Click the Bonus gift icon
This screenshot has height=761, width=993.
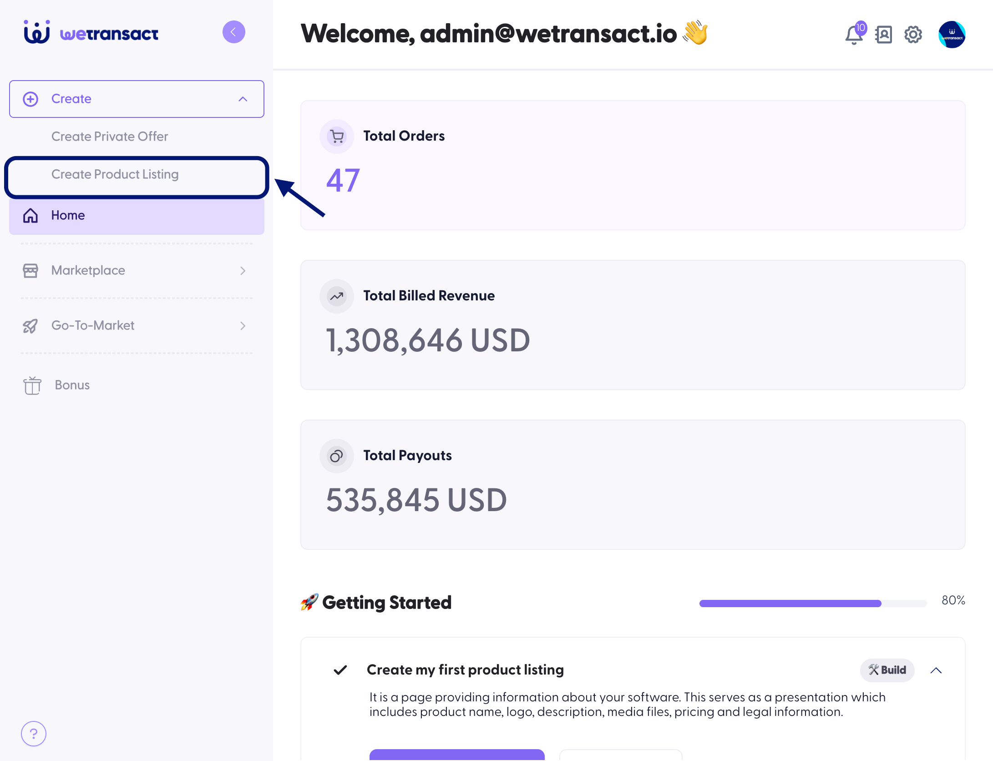point(32,385)
